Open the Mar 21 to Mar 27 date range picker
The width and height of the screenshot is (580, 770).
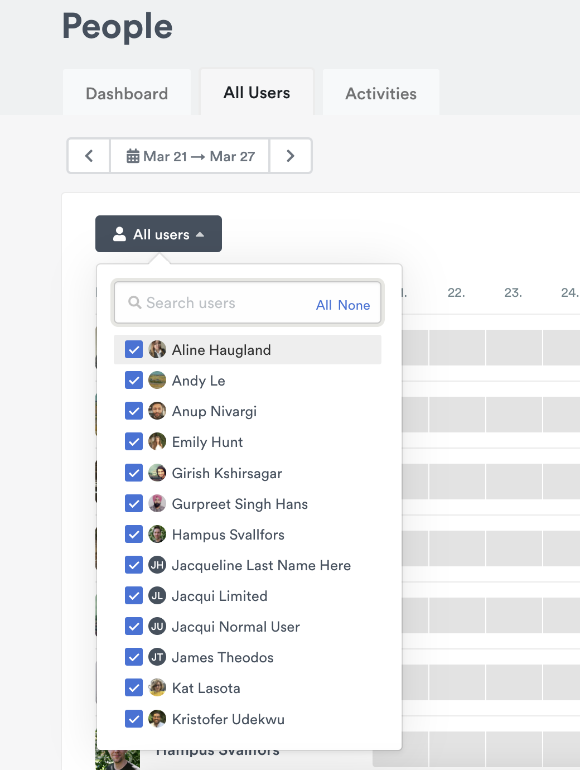point(189,156)
